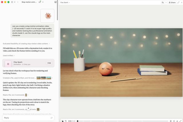The height and width of the screenshot is (122, 183).
Task: Enter fullscreen from the player bar
Action: coord(180,121)
